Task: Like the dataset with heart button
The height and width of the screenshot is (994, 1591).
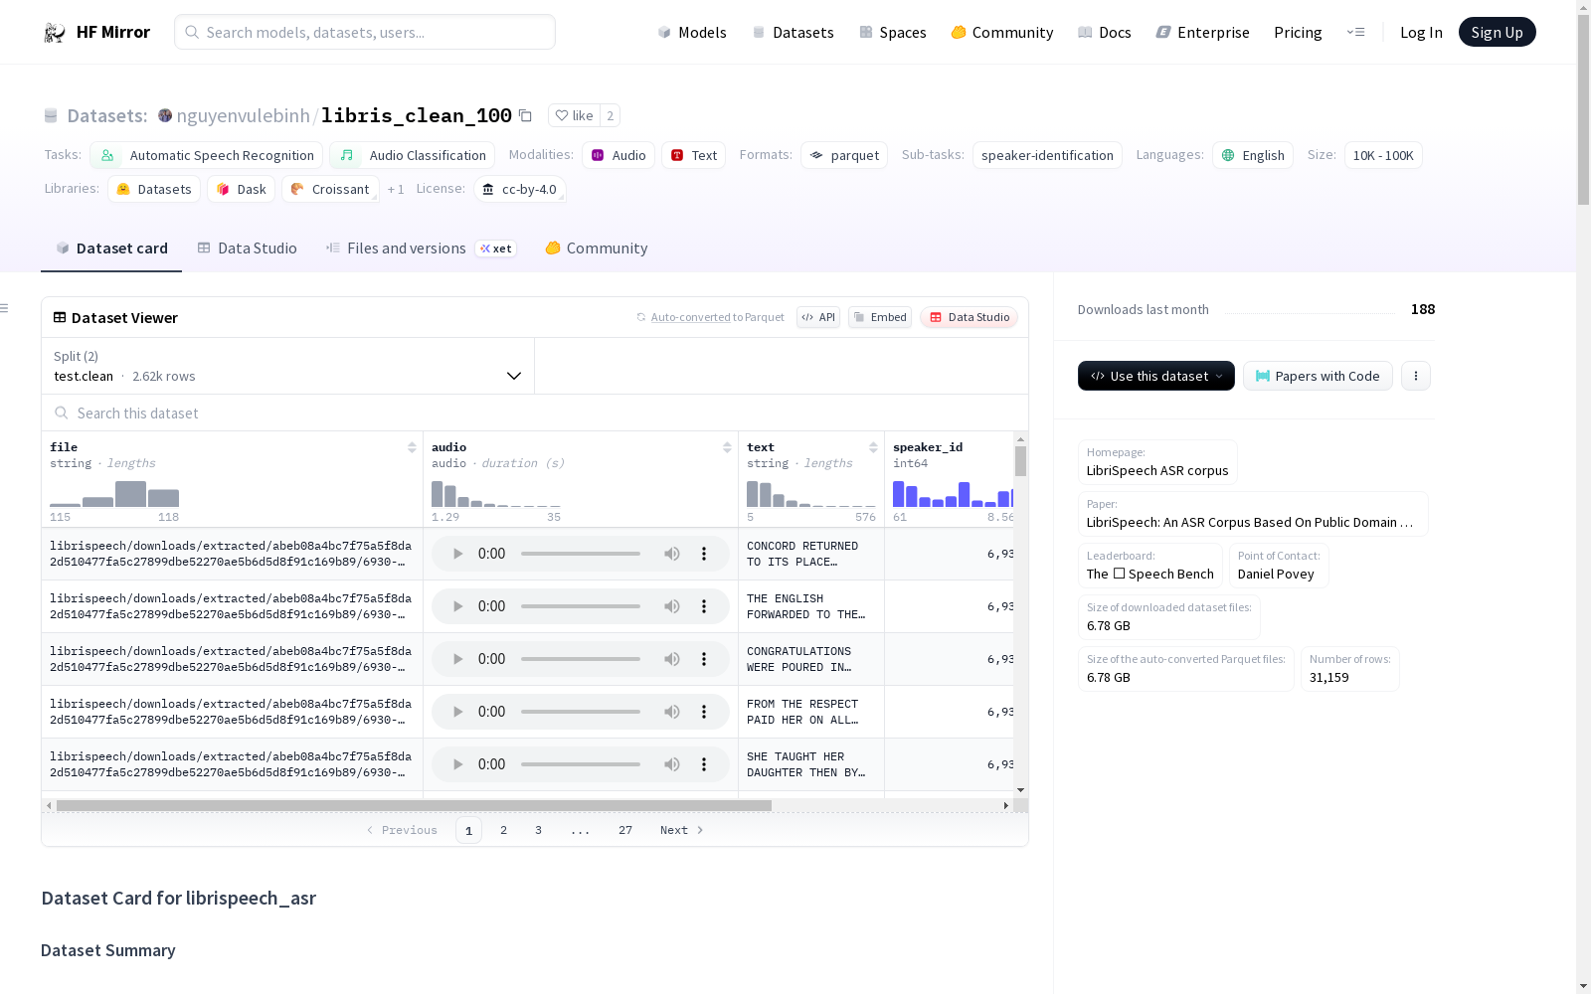Action: point(574,116)
